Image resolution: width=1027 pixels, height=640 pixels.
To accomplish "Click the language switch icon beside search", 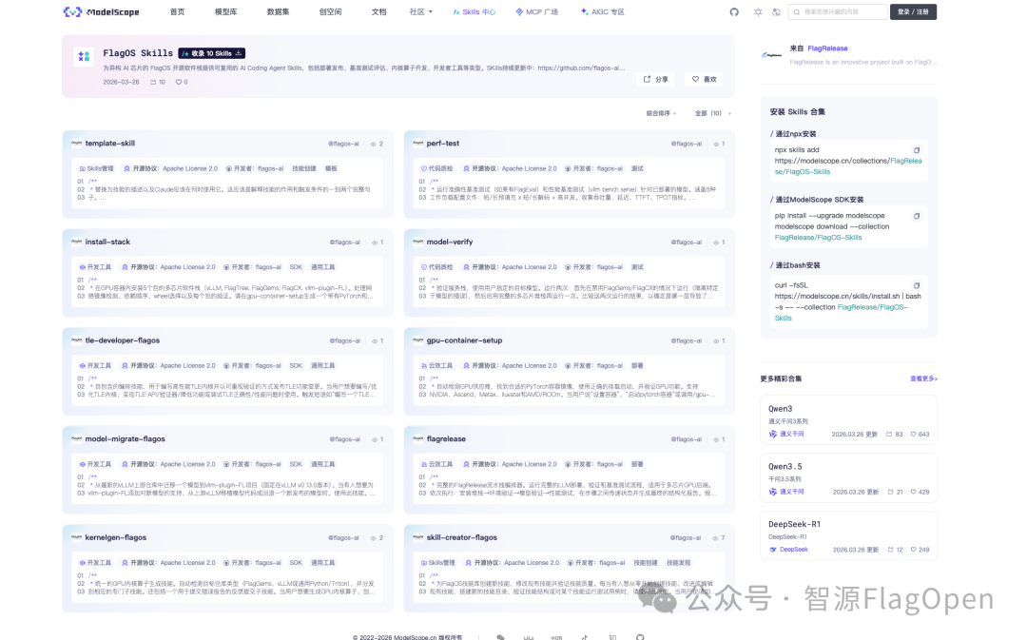I will pyautogui.click(x=776, y=11).
